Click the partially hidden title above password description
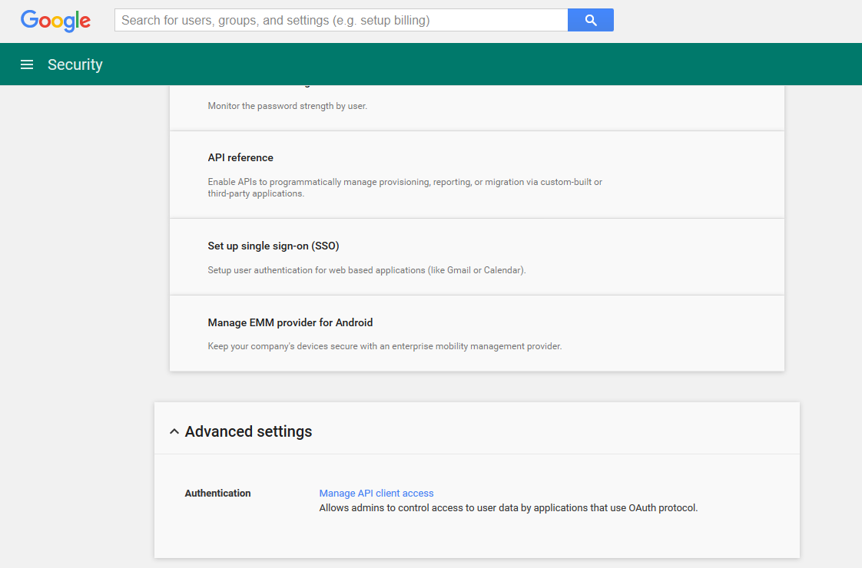Image resolution: width=862 pixels, height=568 pixels. 261,87
